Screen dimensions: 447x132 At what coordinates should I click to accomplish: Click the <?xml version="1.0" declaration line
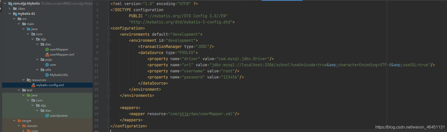[154, 4]
